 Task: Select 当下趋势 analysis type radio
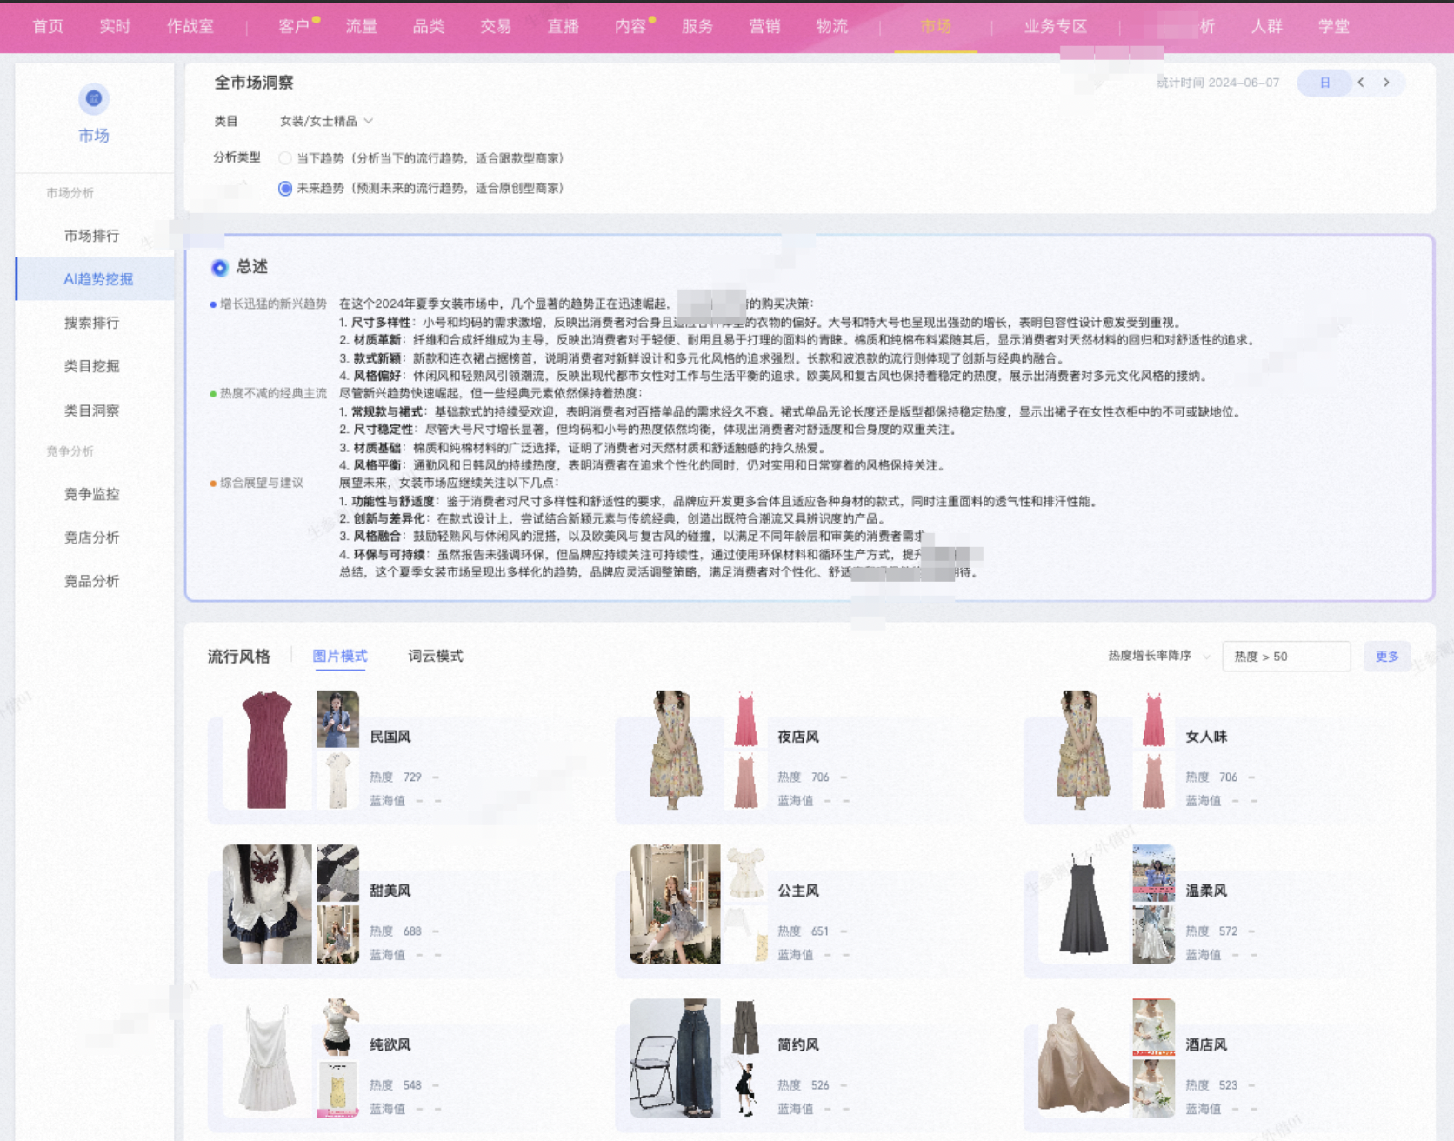[x=285, y=158]
